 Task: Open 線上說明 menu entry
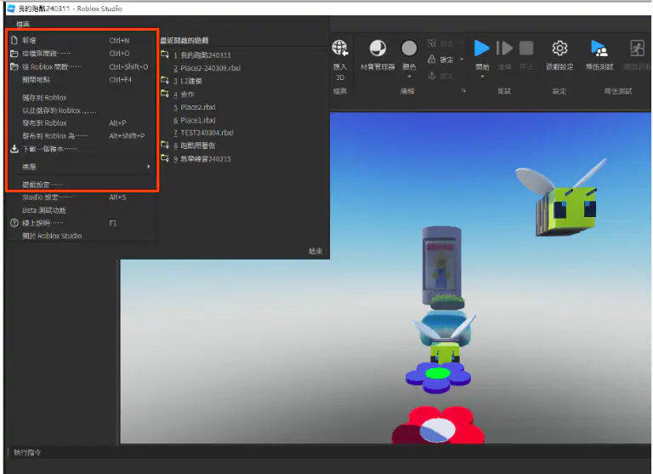82,223
